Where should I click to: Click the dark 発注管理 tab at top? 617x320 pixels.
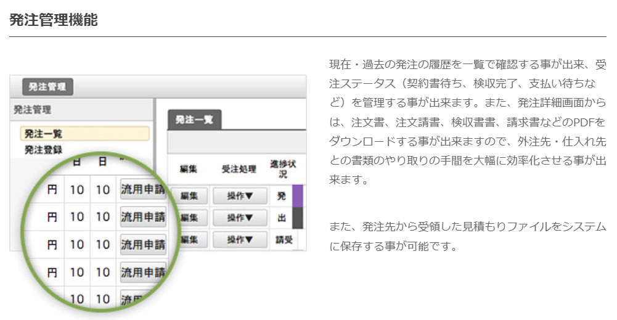tap(47, 86)
